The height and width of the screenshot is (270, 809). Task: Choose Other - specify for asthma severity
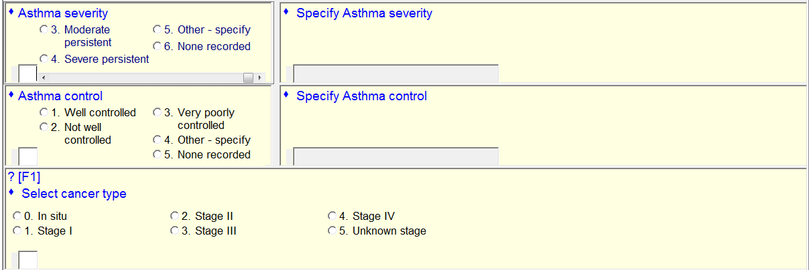coord(157,30)
